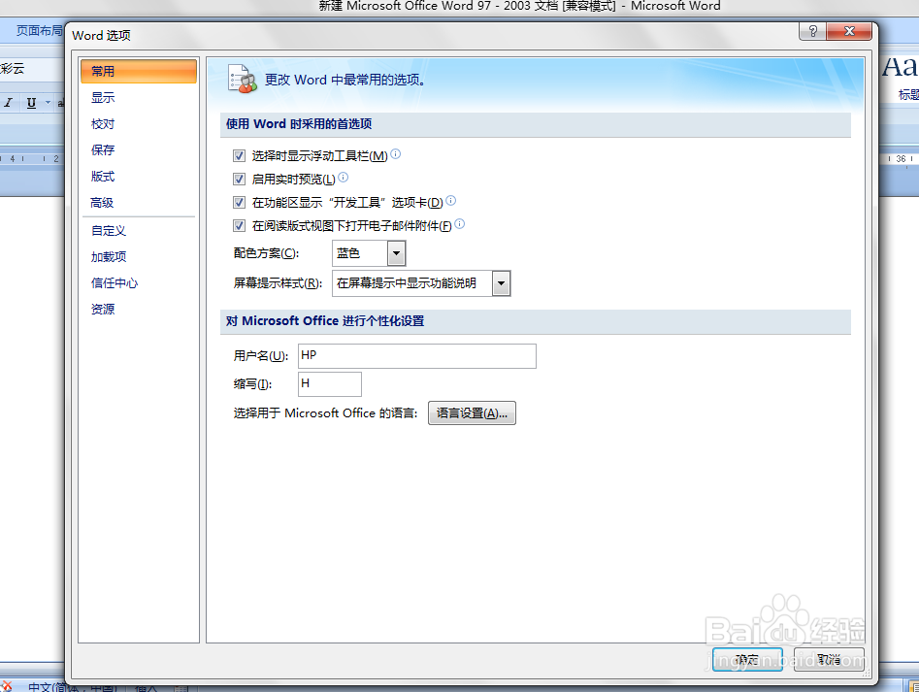Toggle underline in Word ribbon
This screenshot has height=692, width=919.
32,103
